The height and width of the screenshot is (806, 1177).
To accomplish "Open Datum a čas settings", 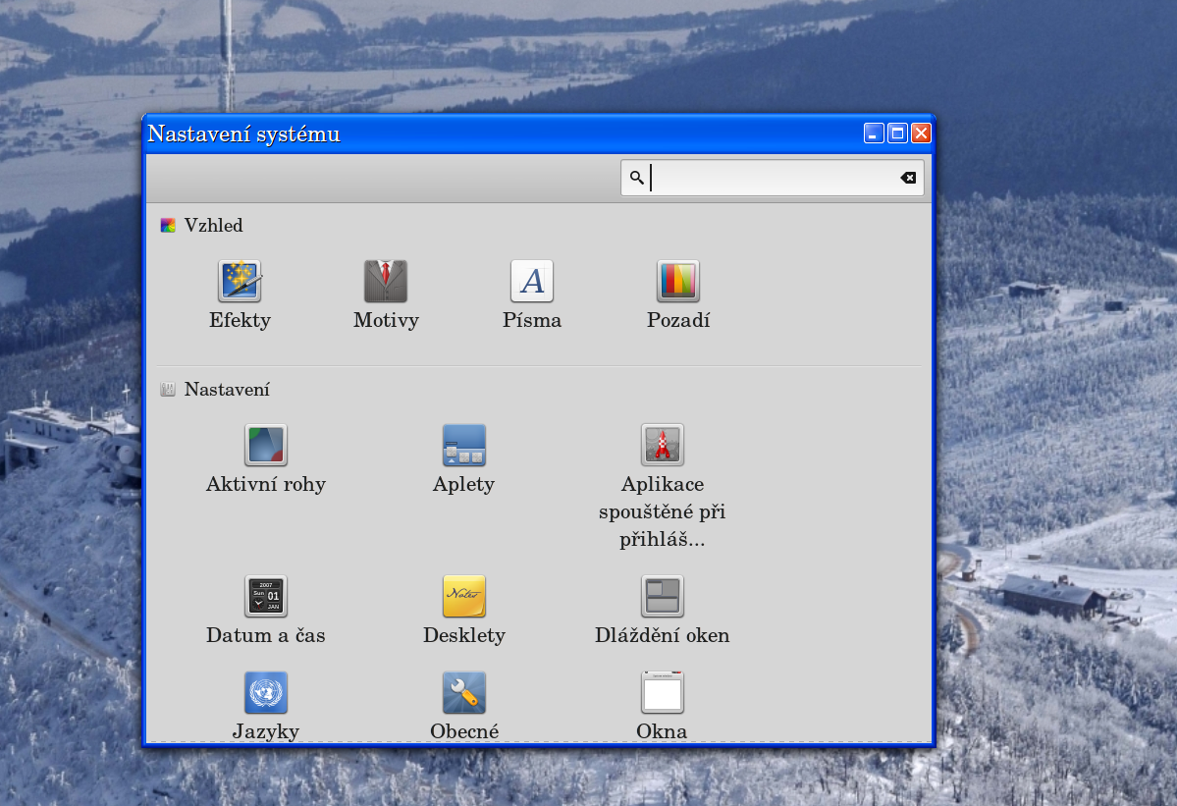I will (266, 596).
